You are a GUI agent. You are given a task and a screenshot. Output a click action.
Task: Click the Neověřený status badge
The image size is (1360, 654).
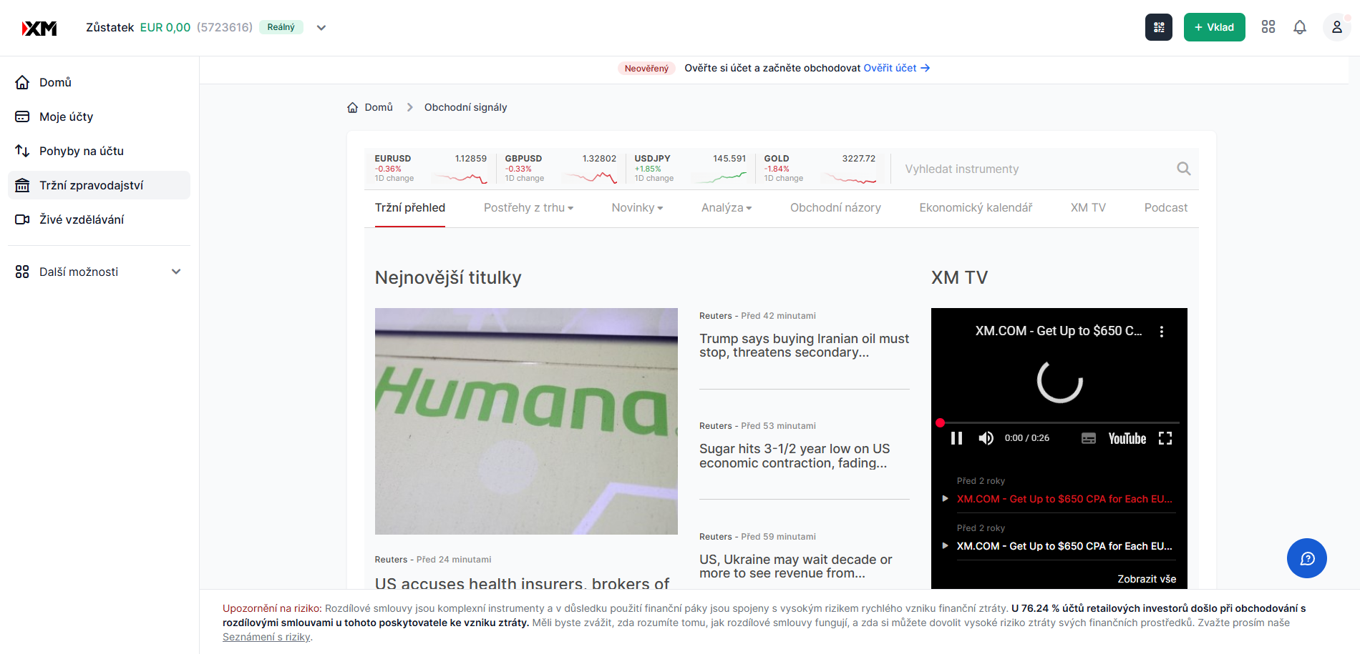[x=646, y=69]
